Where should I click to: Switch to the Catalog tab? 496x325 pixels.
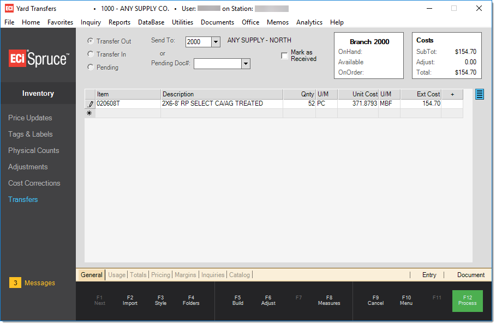[x=240, y=276]
